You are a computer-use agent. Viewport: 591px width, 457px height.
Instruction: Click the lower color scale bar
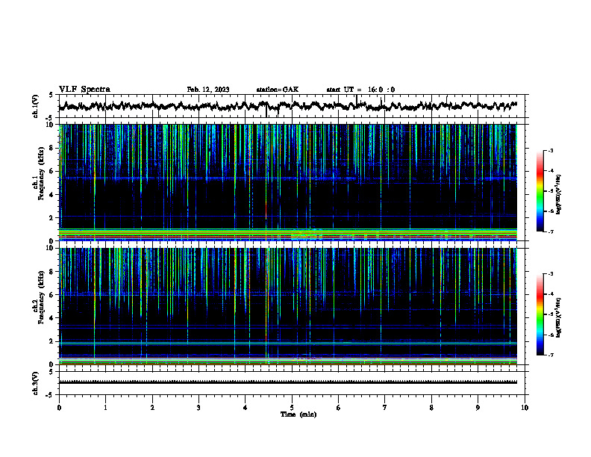pos(540,314)
